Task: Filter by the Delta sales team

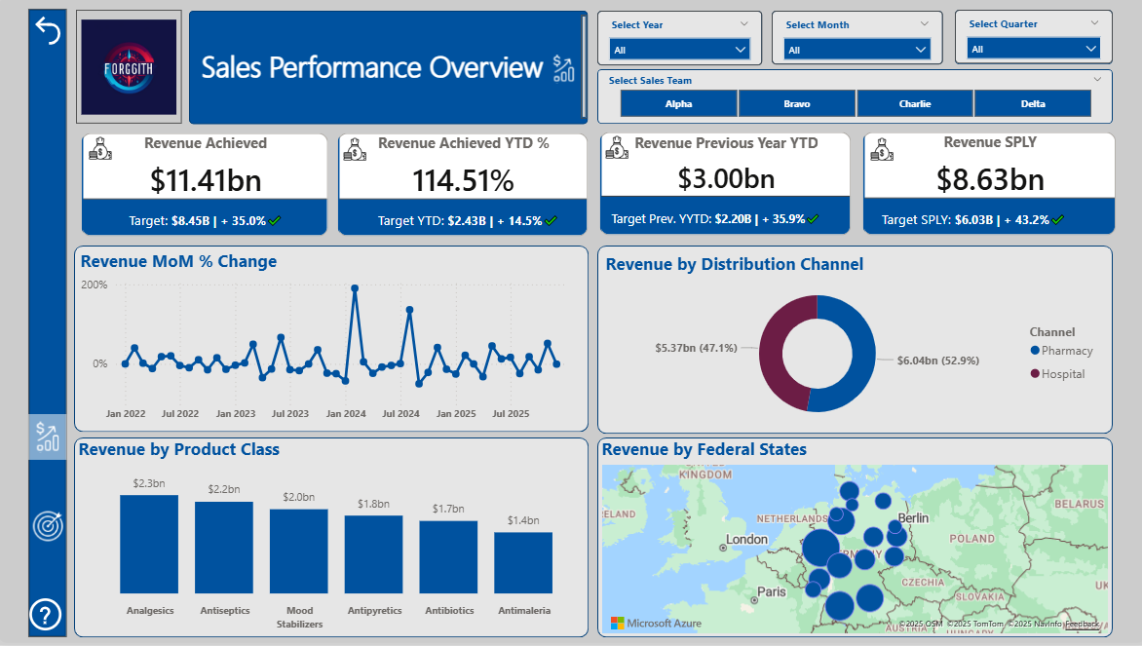Action: pyautogui.click(x=1033, y=103)
